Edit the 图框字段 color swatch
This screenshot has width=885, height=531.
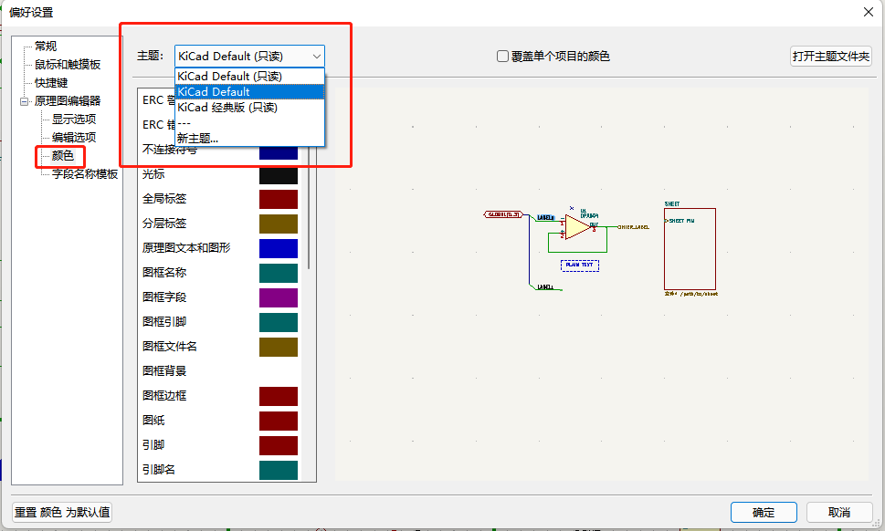click(279, 297)
